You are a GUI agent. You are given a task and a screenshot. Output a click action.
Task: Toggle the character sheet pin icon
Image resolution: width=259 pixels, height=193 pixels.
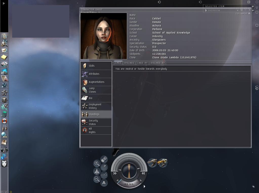point(237,10)
